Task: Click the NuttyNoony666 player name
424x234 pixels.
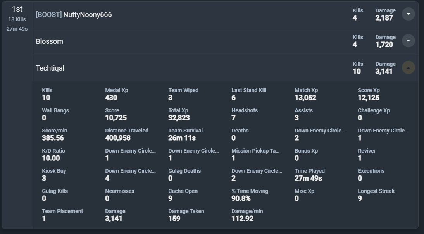Action: [88, 15]
